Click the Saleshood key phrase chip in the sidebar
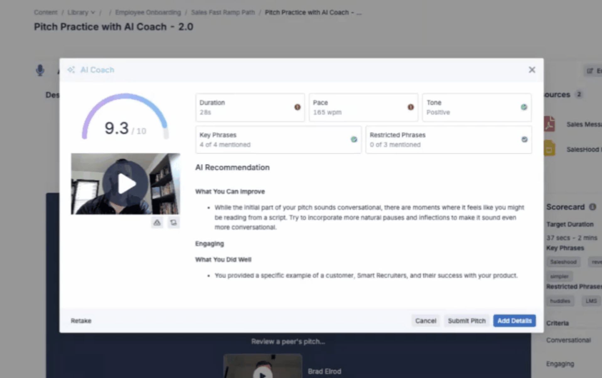The height and width of the screenshot is (378, 602). point(563,262)
